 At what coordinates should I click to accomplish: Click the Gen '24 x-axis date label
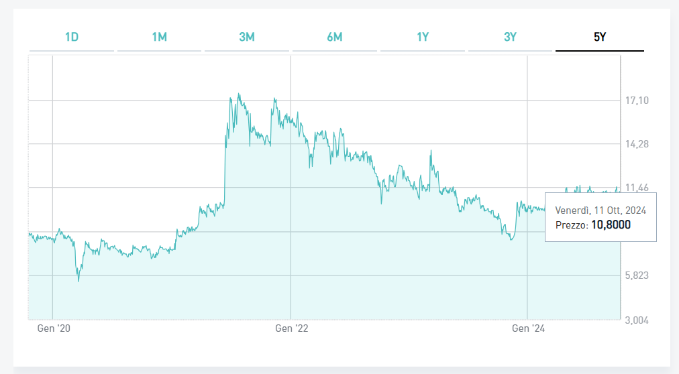pyautogui.click(x=529, y=328)
